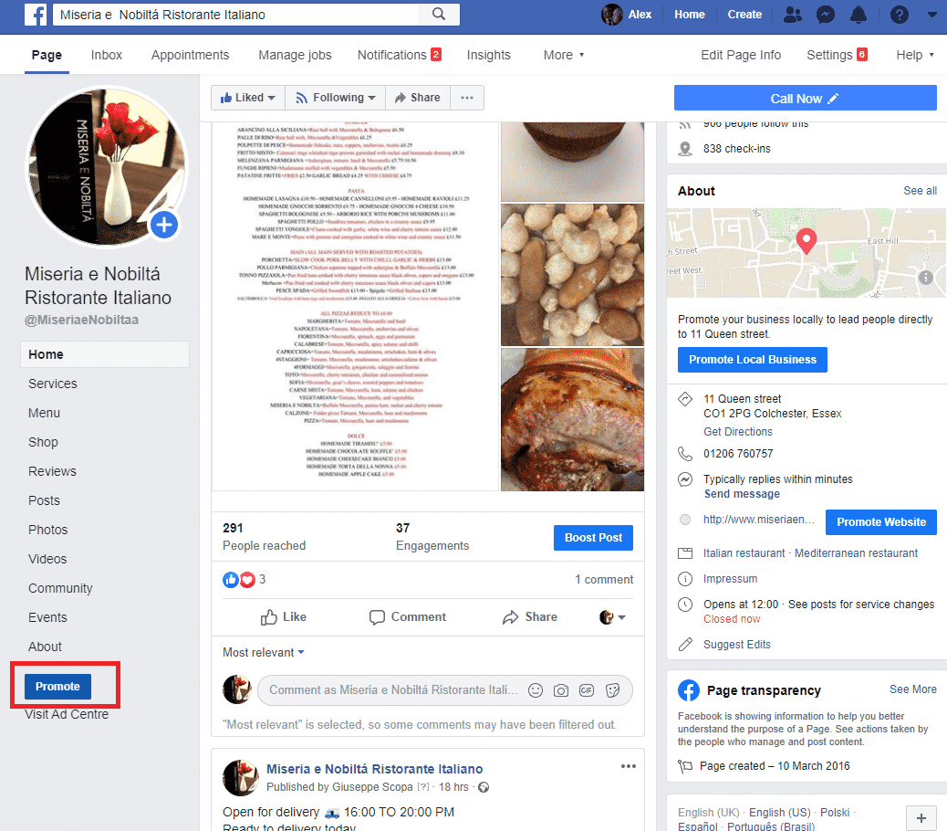
Task: Open the comment-as identity selector dropdown
Action: tap(612, 617)
